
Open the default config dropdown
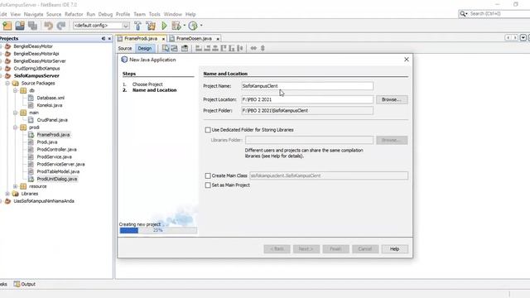point(125,26)
